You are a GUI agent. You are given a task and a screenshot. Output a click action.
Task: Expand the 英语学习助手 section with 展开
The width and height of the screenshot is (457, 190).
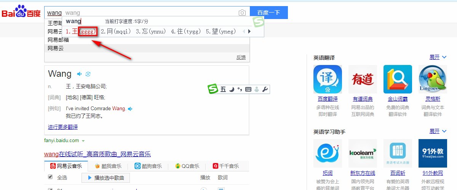(x=437, y=131)
